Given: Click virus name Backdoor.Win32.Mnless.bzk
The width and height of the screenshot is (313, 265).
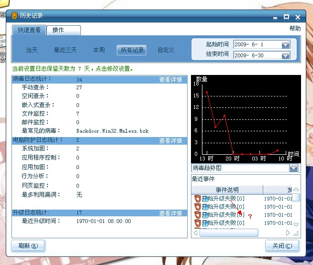Looking at the screenshot, I should point(112,131).
